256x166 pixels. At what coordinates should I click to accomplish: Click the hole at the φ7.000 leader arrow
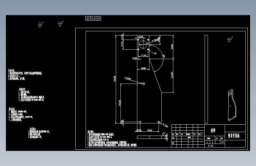(x=158, y=122)
